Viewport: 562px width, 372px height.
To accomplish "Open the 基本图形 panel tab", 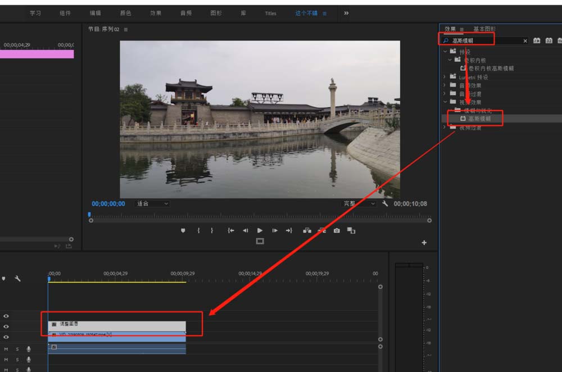I will (484, 29).
